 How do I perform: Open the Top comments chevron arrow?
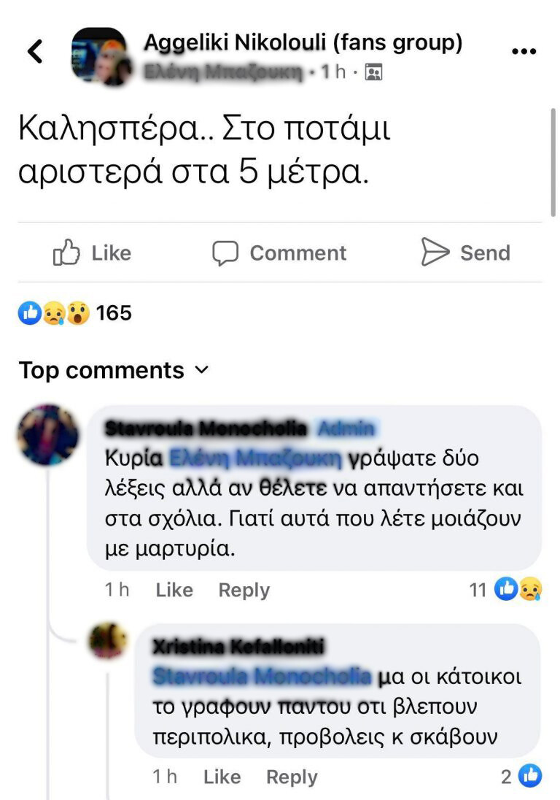coord(202,369)
